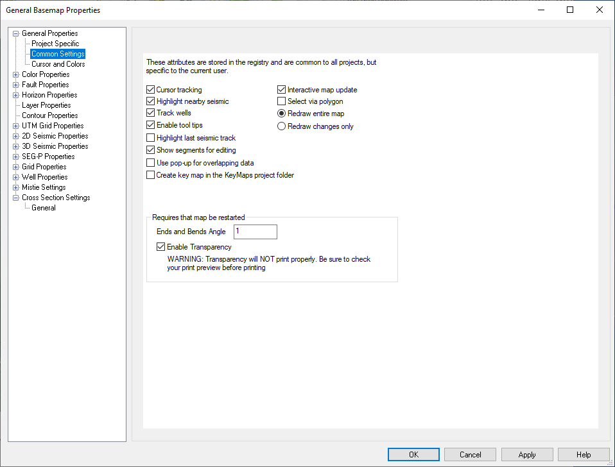Toggle Use pop-up for overlapping data
Screen dimensions: 615x467
pyautogui.click(x=151, y=163)
